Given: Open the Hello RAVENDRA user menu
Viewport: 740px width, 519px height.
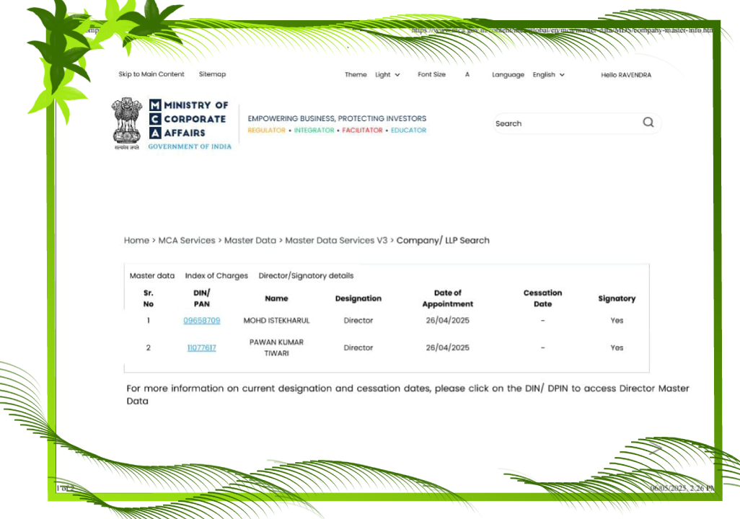Looking at the screenshot, I should [625, 75].
